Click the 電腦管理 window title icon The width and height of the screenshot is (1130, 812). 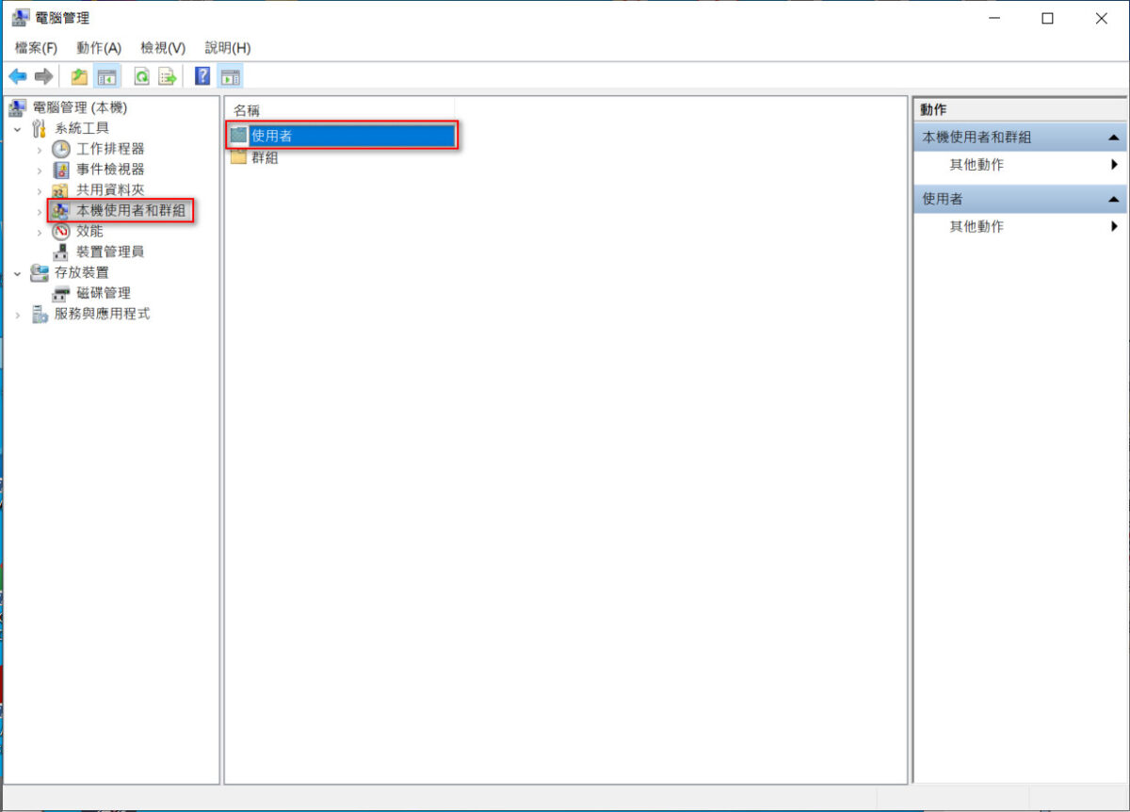[x=20, y=18]
